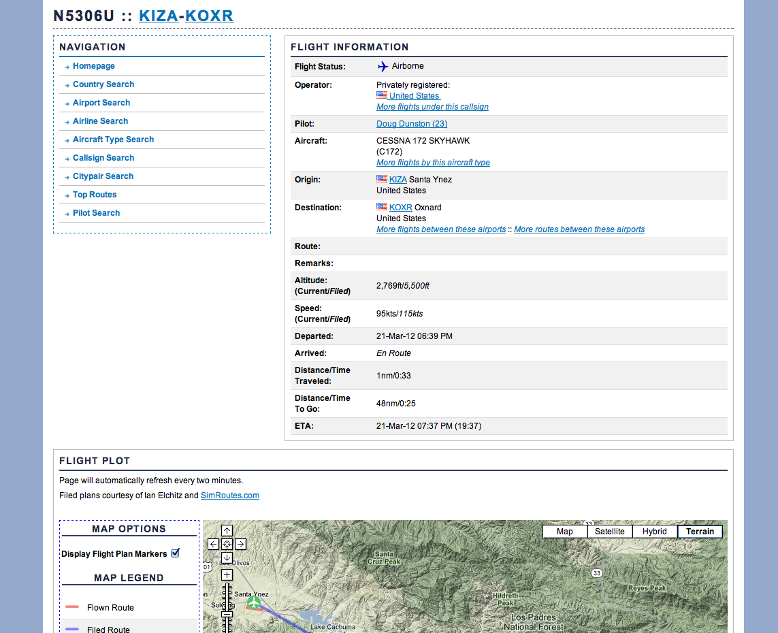Open Citypair Search in navigation
Image resolution: width=778 pixels, height=633 pixels.
click(x=103, y=176)
